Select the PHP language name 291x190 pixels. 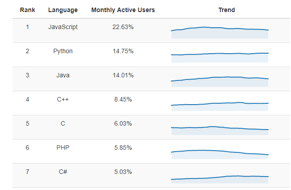(x=63, y=148)
